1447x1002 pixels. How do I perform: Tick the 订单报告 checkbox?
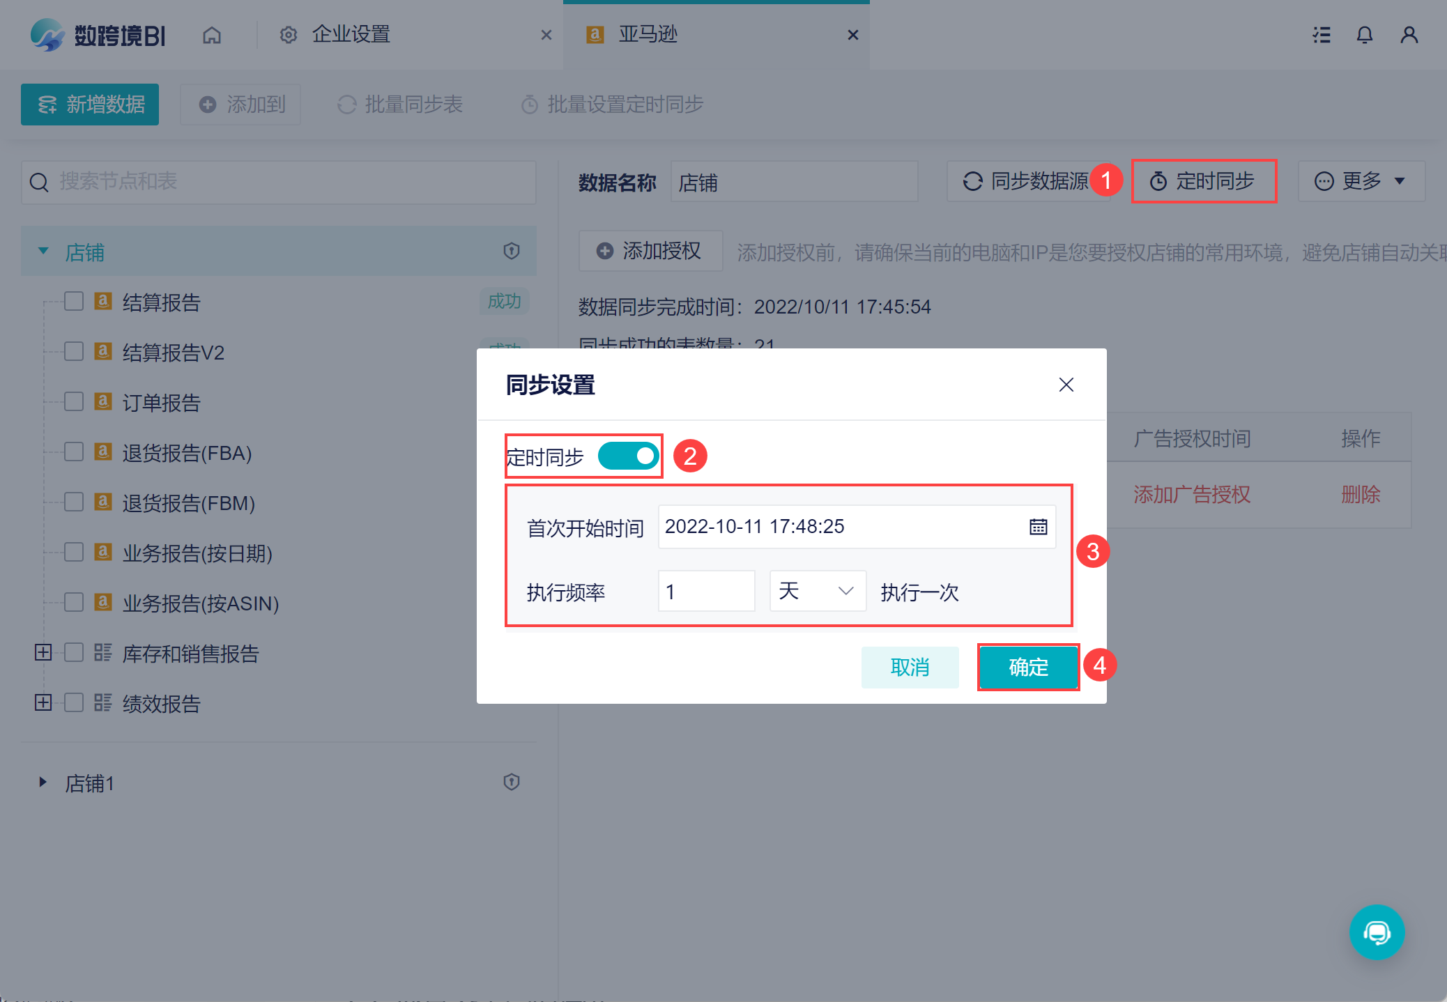point(74,402)
